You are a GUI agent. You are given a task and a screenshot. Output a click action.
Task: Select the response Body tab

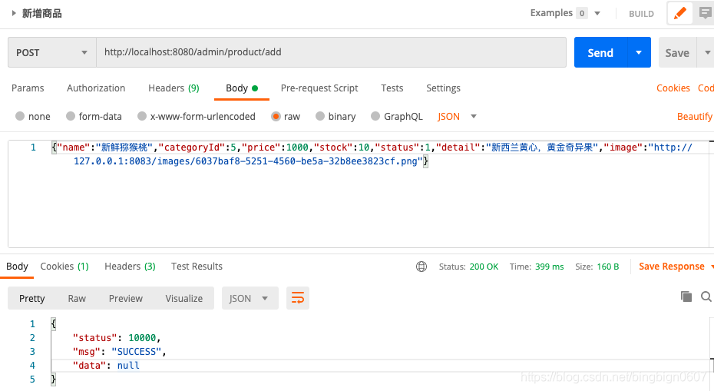point(17,267)
